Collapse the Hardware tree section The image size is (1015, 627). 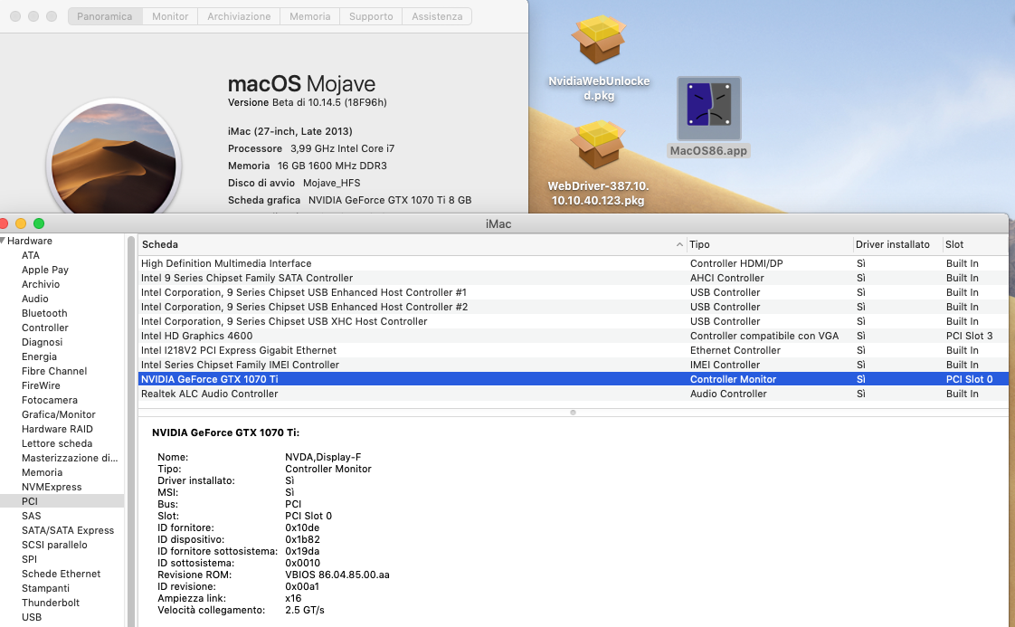[3, 241]
